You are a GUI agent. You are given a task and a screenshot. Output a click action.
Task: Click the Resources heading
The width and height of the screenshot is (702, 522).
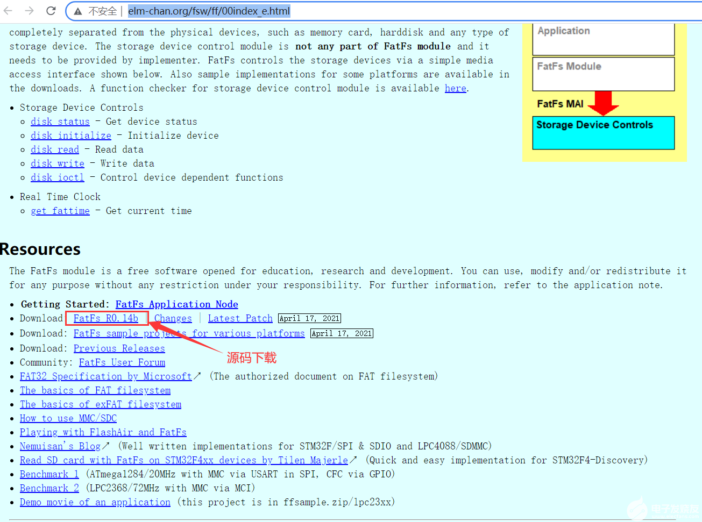pyautogui.click(x=40, y=249)
